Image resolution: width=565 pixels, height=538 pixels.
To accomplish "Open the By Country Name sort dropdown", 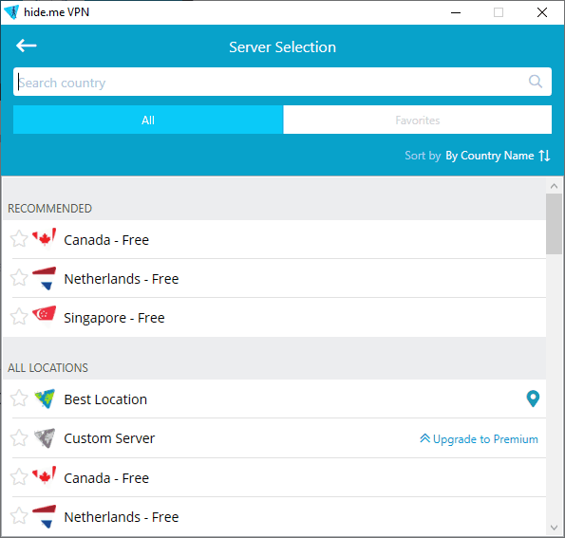I will click(x=490, y=156).
